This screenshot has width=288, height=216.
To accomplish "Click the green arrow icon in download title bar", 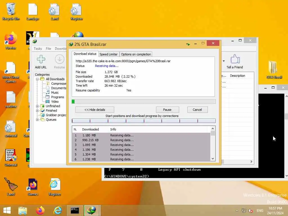I will coord(188,44).
